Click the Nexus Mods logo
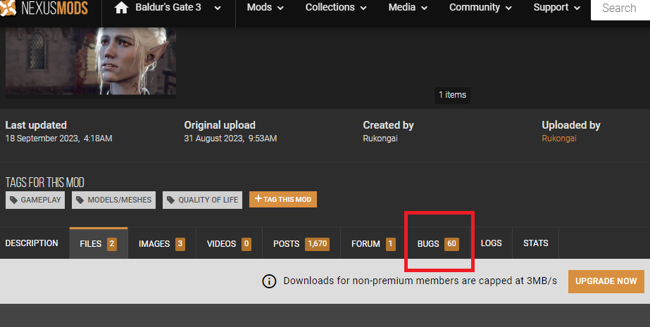The height and width of the screenshot is (327, 650). click(x=46, y=9)
